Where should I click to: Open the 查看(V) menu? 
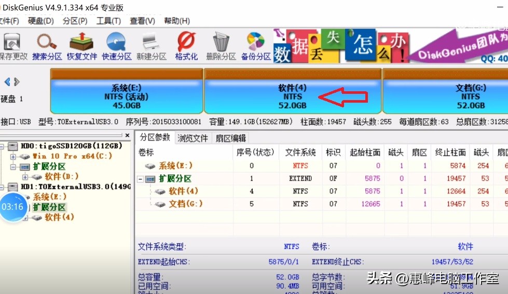click(142, 21)
